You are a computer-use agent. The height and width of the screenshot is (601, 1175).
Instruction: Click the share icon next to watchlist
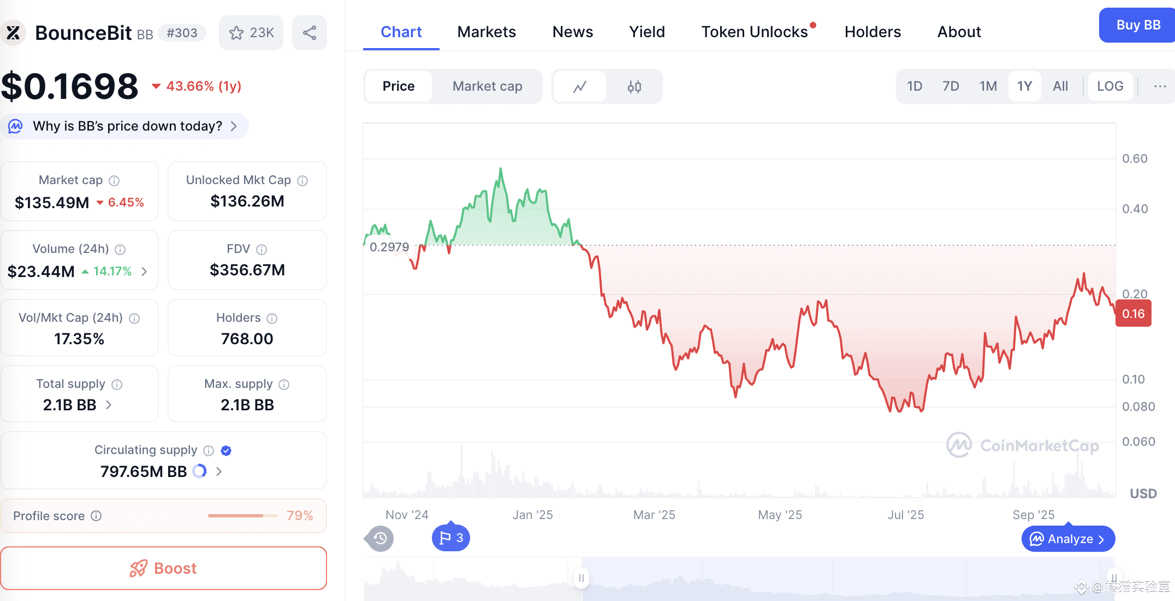pos(310,33)
